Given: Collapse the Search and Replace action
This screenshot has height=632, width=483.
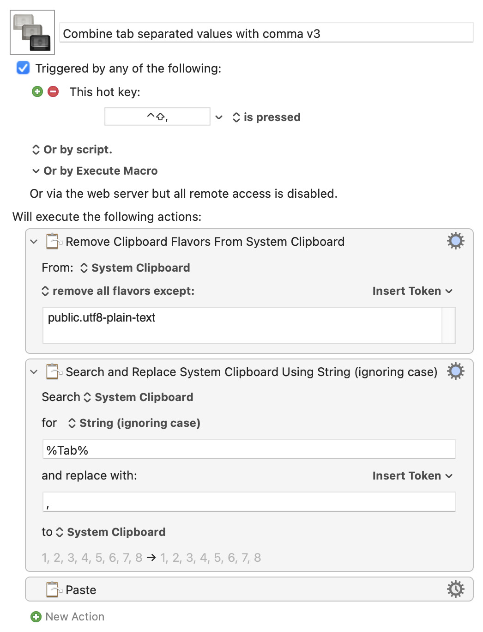Looking at the screenshot, I should pos(34,372).
